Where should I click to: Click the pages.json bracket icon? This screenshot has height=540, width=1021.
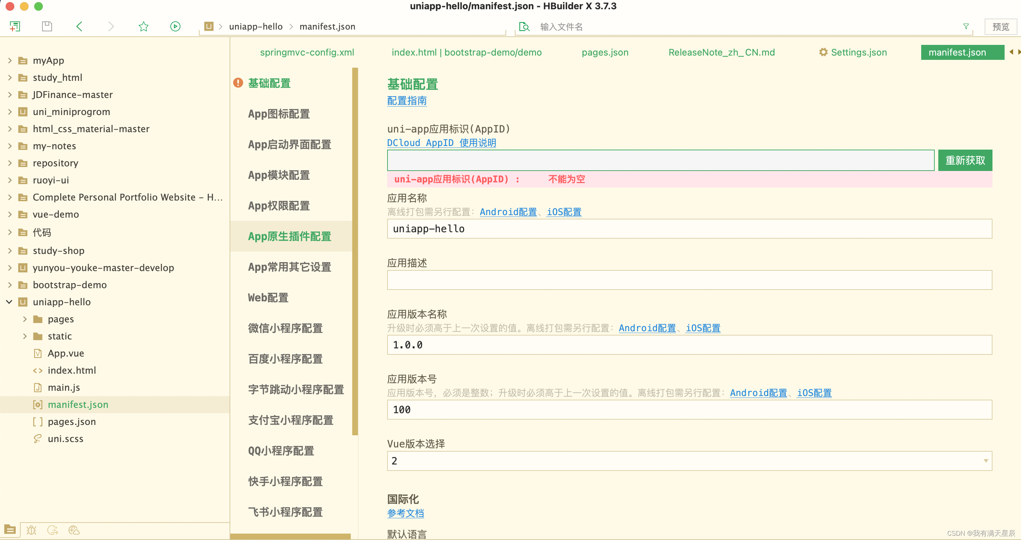click(x=38, y=422)
